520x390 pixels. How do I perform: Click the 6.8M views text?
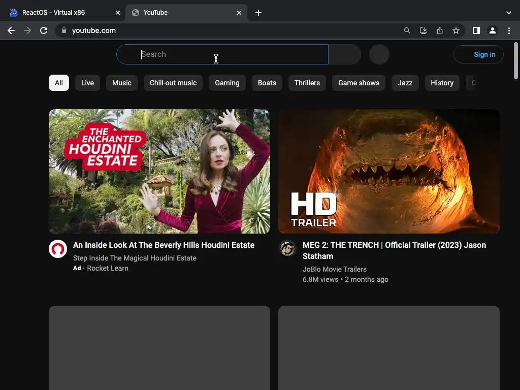coord(320,280)
